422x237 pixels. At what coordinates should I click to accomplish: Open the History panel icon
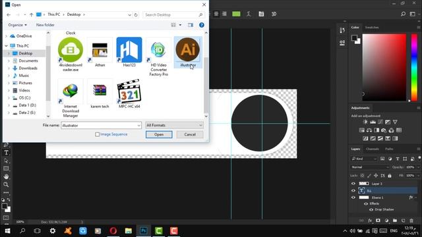point(342,30)
